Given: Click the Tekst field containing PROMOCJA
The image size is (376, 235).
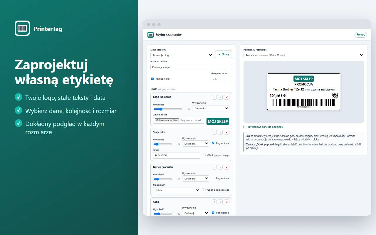Looking at the screenshot, I should click(177, 155).
